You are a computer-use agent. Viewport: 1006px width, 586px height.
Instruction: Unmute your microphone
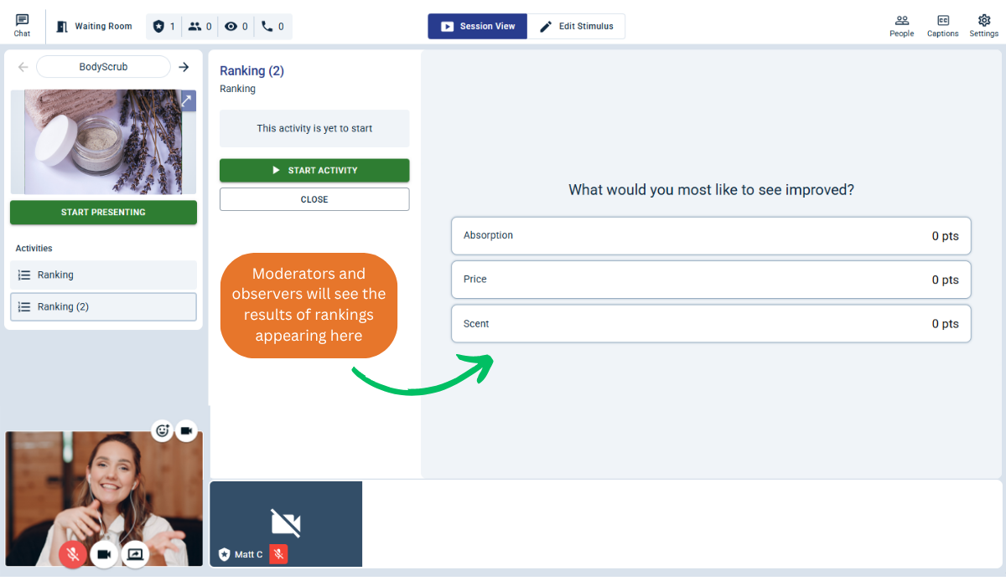(x=73, y=553)
